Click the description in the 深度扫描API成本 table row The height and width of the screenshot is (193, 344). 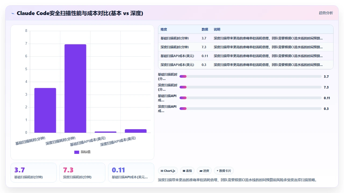(x=268, y=65)
